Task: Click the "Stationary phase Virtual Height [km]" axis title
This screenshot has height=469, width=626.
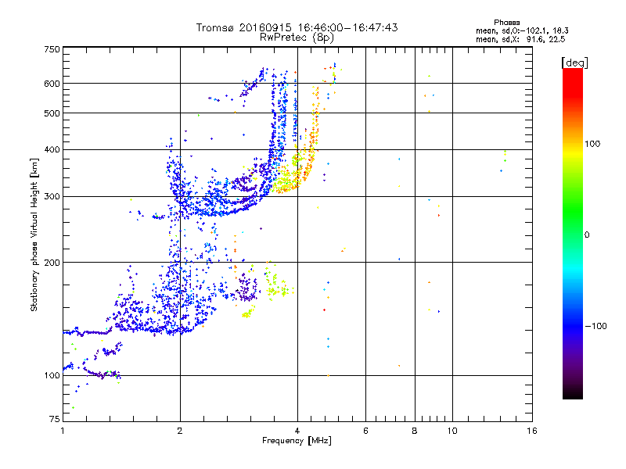Action: [34, 234]
